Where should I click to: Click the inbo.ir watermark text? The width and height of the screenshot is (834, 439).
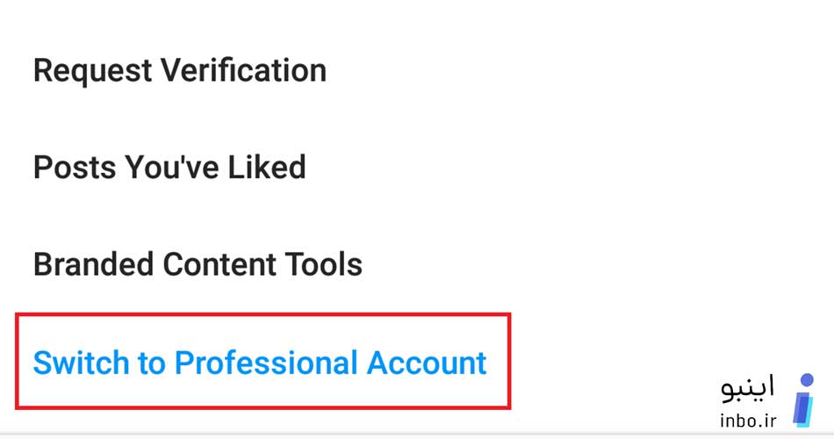748,420
